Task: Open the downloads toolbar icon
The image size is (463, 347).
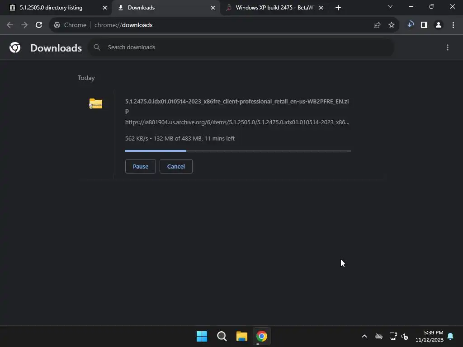Action: tap(411, 24)
